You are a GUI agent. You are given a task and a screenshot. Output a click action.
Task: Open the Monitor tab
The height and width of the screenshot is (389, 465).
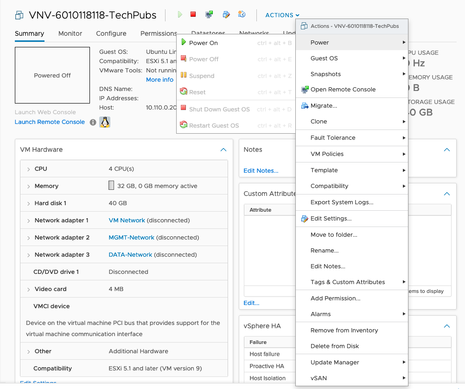70,33
